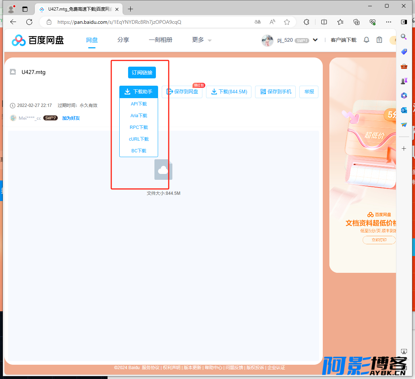The height and width of the screenshot is (379, 415).
Task: Open a new browser tab
Action: (x=131, y=9)
